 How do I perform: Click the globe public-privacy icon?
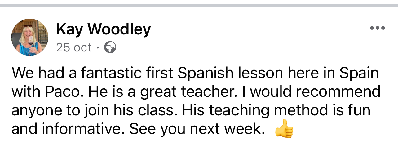tap(110, 47)
